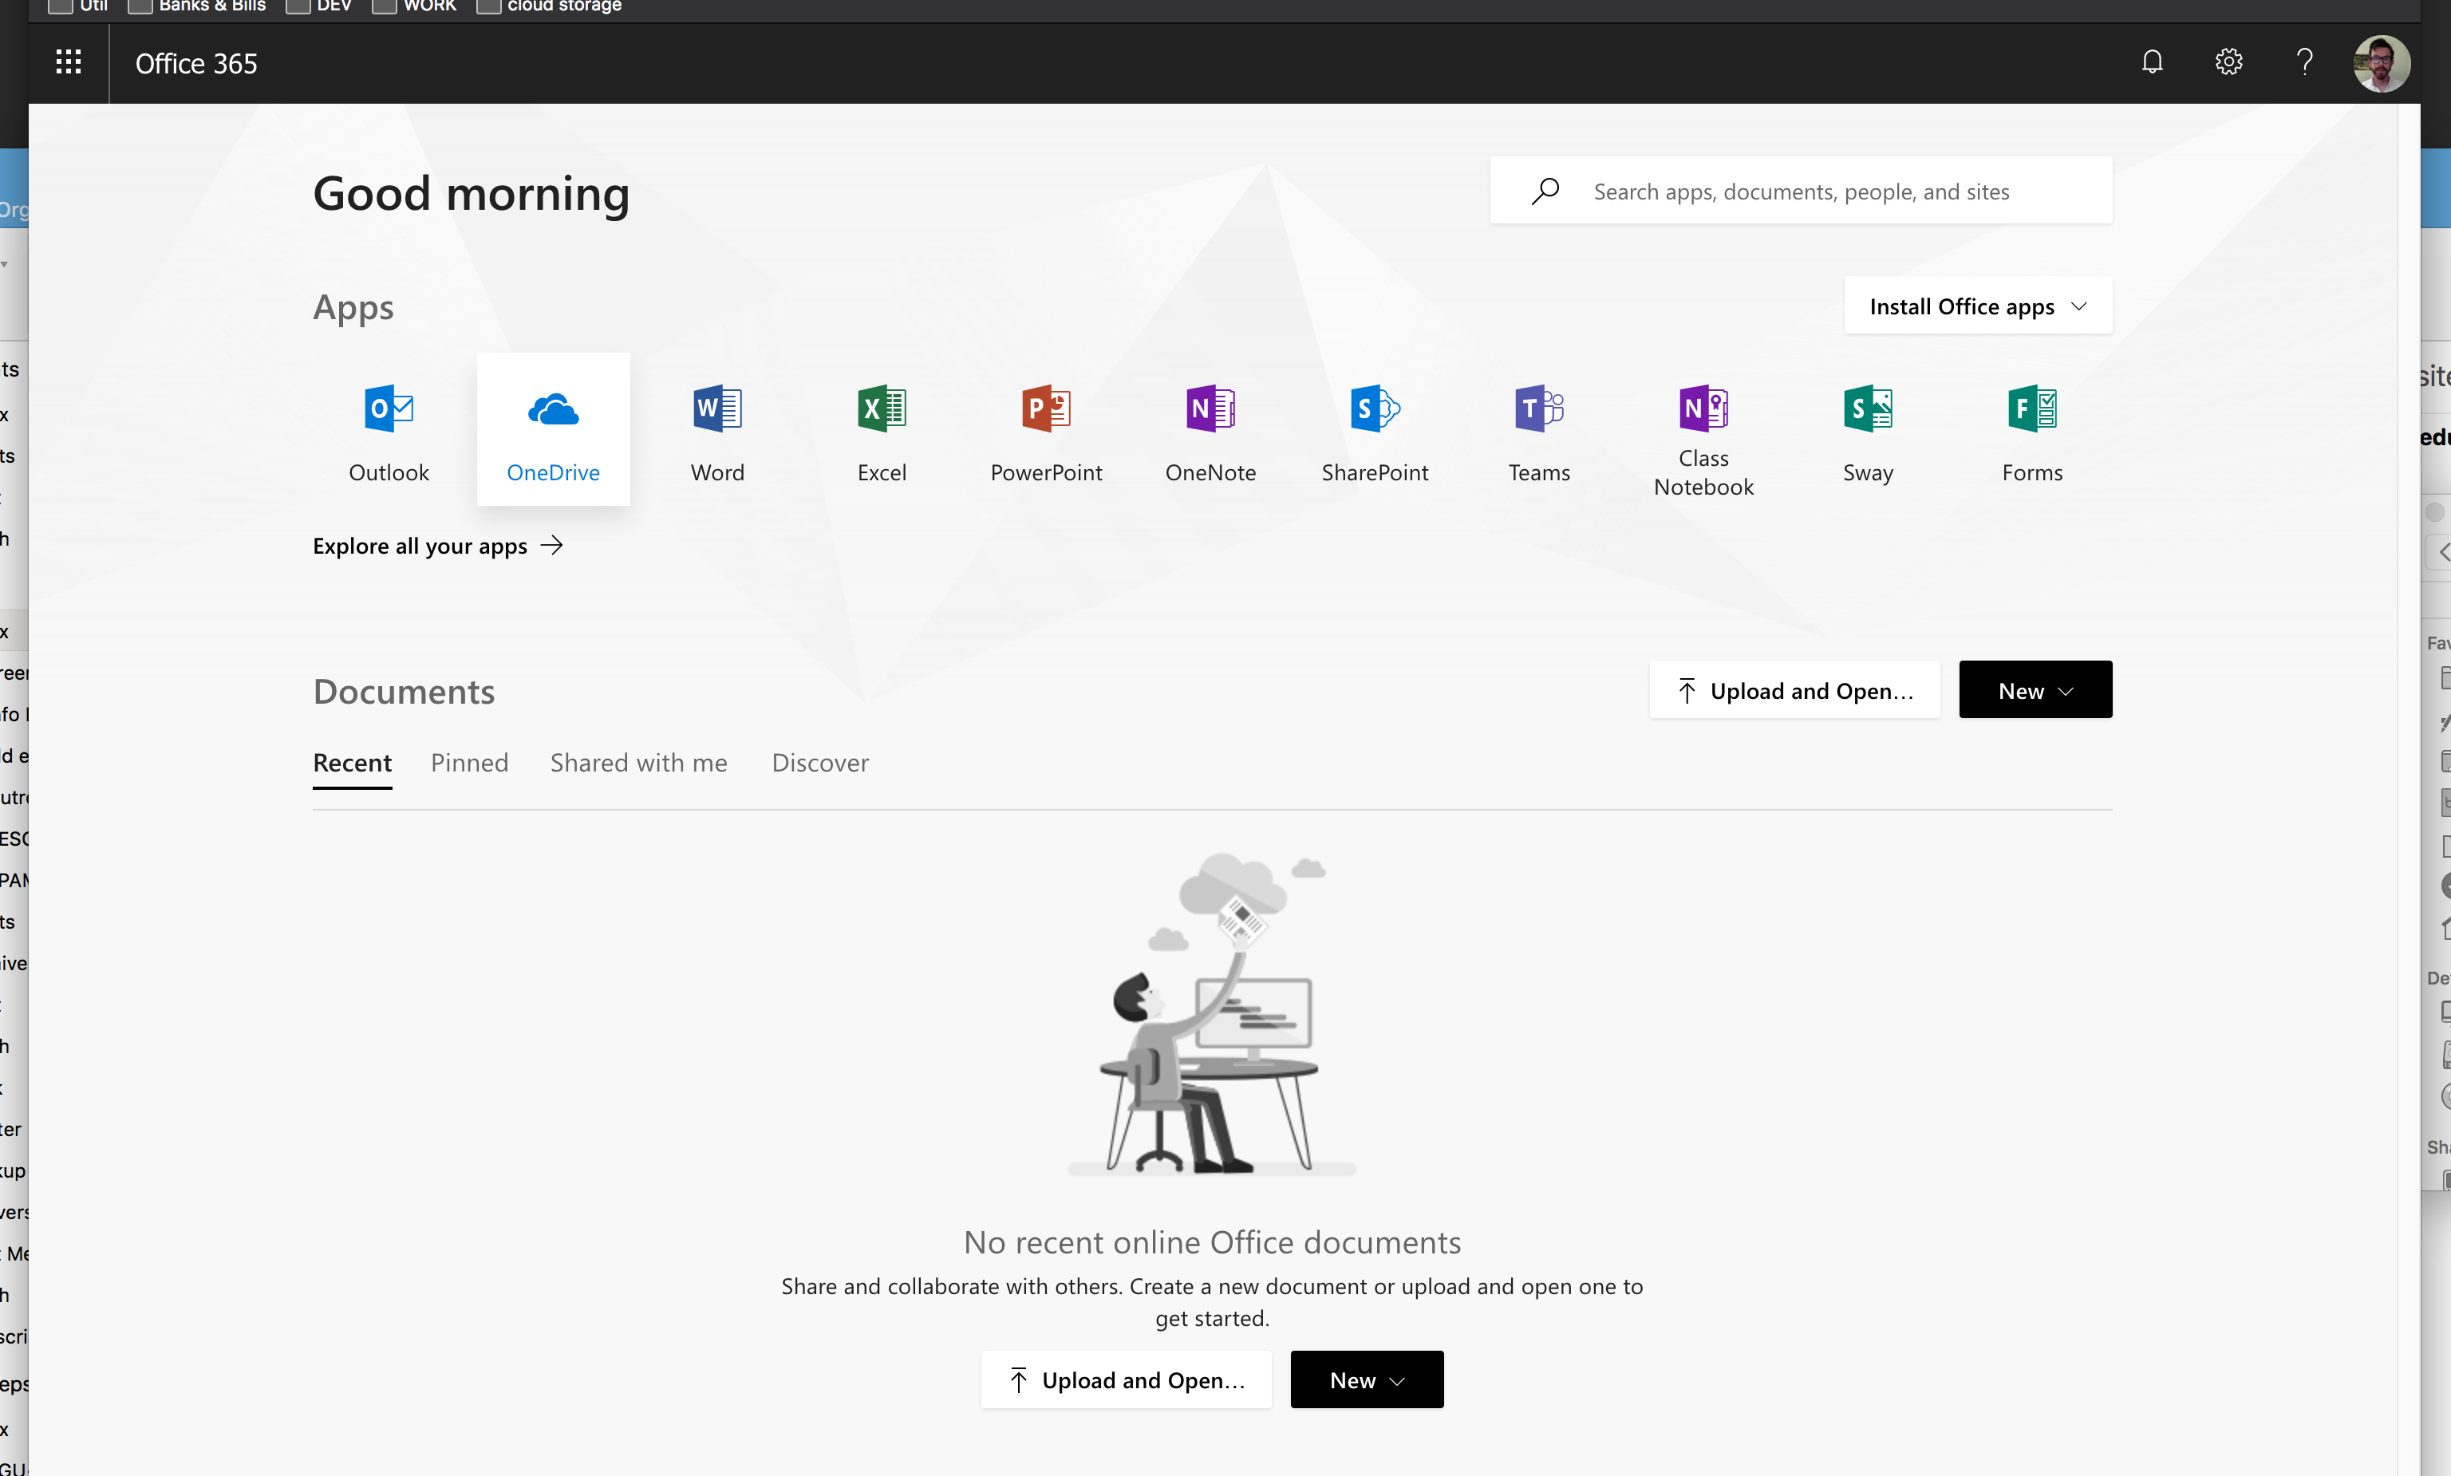Follow the Explore all your apps link
The image size is (2451, 1476).
(x=437, y=546)
